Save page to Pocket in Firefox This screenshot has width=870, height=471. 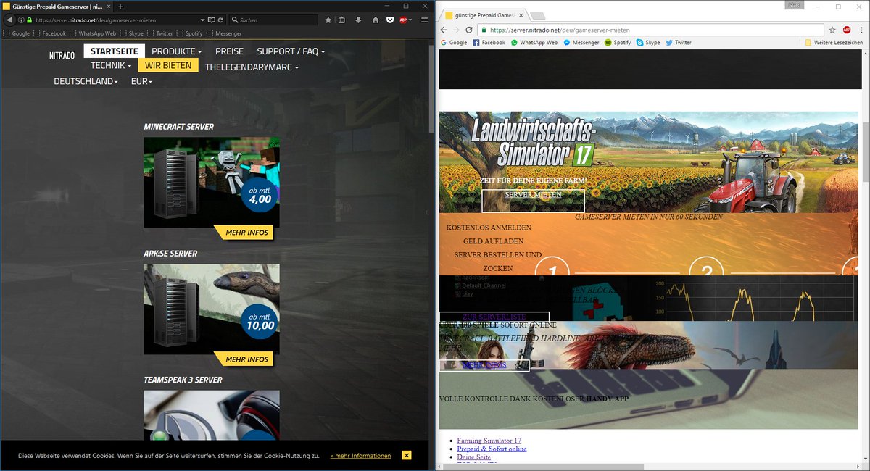tap(389, 20)
